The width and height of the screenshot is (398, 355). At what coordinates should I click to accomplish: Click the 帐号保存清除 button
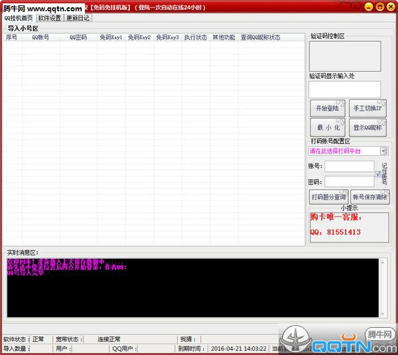point(370,197)
